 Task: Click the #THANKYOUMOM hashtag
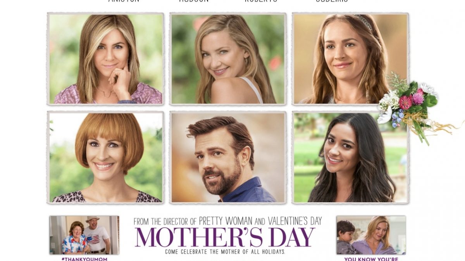[x=84, y=259]
